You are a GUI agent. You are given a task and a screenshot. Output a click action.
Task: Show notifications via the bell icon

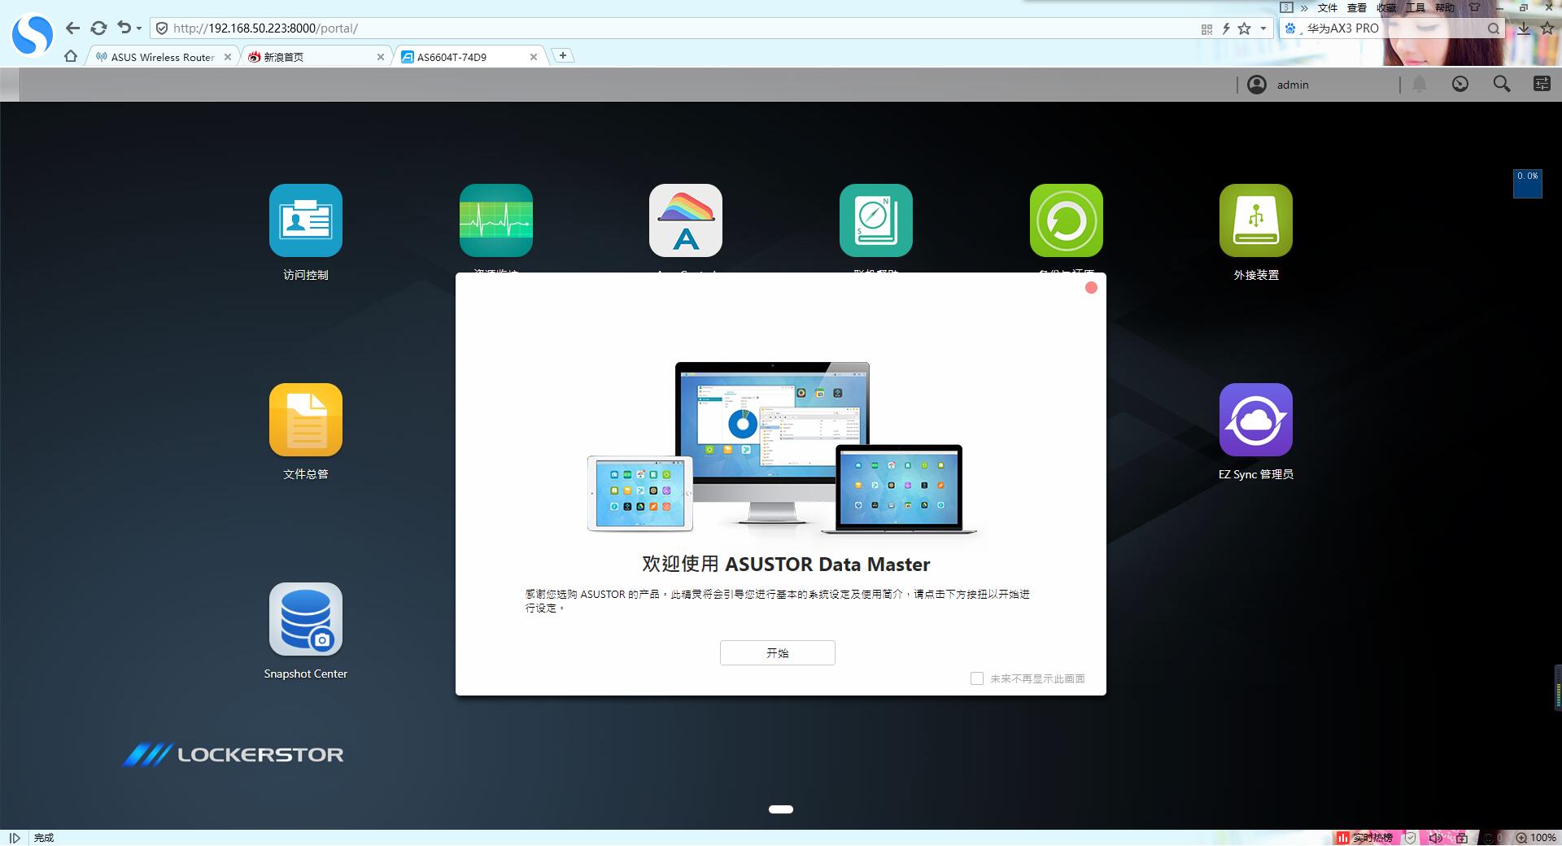(x=1420, y=84)
